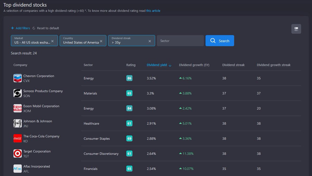The height and width of the screenshot is (176, 312).
Task: Sort by Dividend yield column header
Action: (x=157, y=65)
